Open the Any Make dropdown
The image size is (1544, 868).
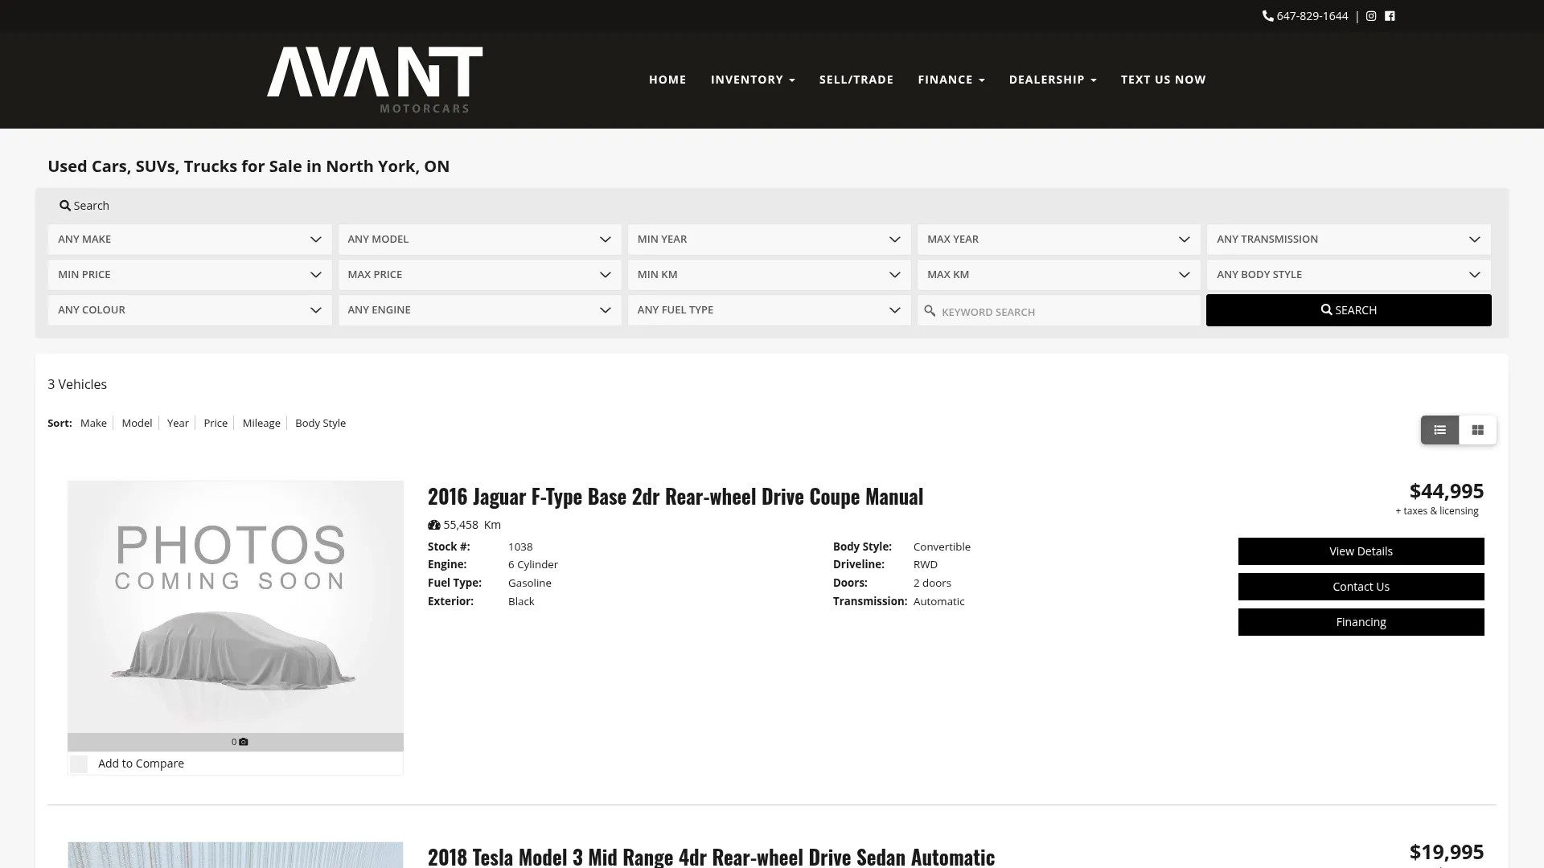[x=190, y=240]
